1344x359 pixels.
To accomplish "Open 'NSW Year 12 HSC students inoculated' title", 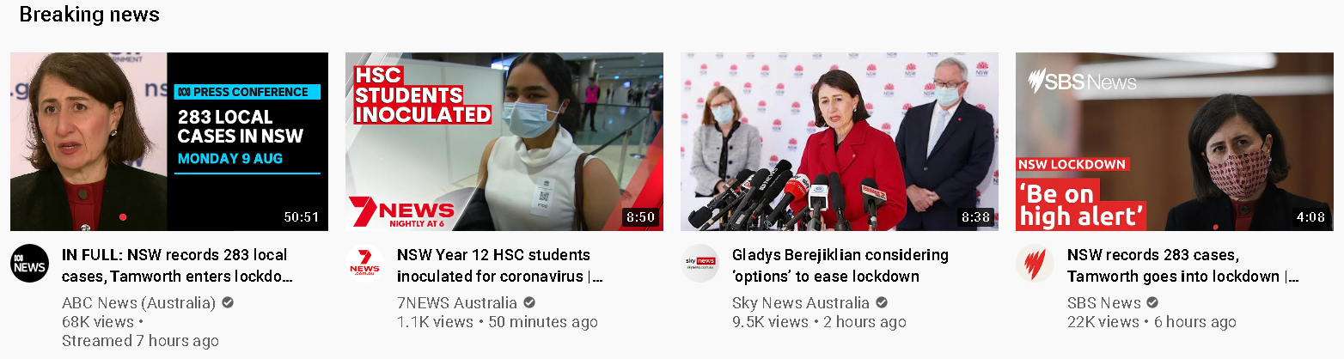I will [x=500, y=266].
